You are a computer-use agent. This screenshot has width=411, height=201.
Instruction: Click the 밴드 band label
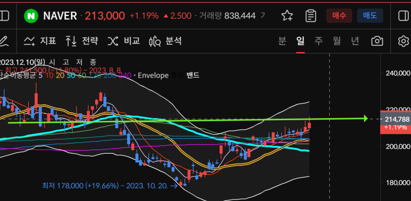(193, 76)
